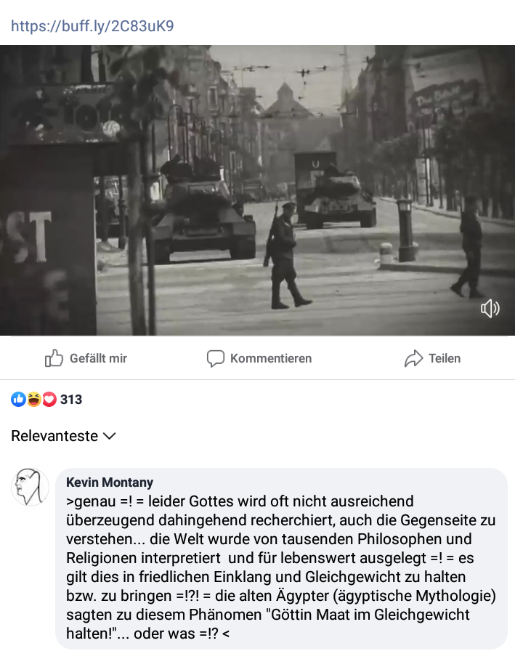Click the Gefällt mir label

[98, 358]
